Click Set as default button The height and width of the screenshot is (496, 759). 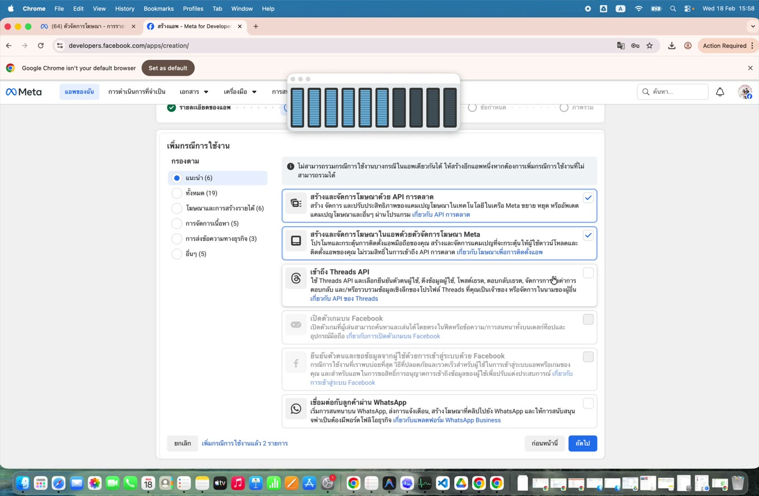point(168,68)
